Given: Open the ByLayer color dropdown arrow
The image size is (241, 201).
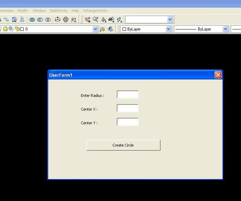Looking at the screenshot, I should 169,29.
